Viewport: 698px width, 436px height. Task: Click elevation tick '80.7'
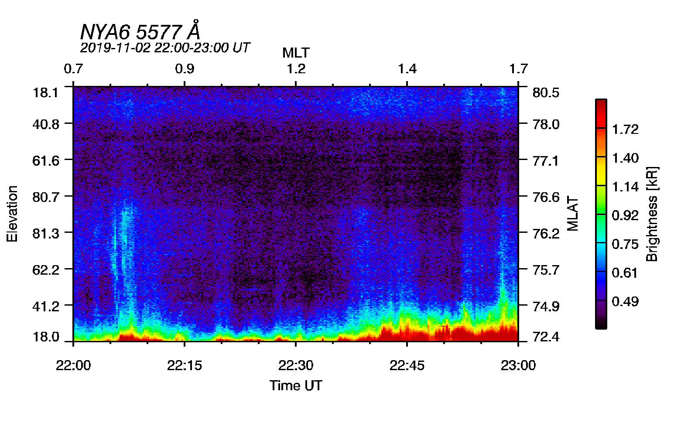click(46, 197)
